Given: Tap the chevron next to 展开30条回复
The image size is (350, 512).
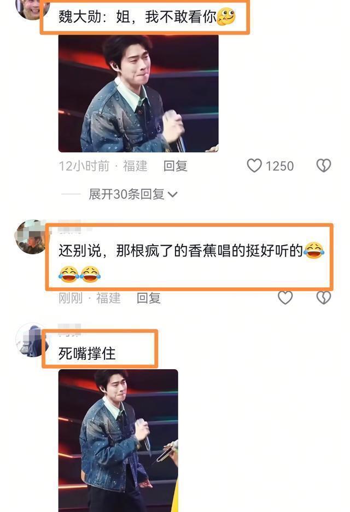Looking at the screenshot, I should point(172,195).
